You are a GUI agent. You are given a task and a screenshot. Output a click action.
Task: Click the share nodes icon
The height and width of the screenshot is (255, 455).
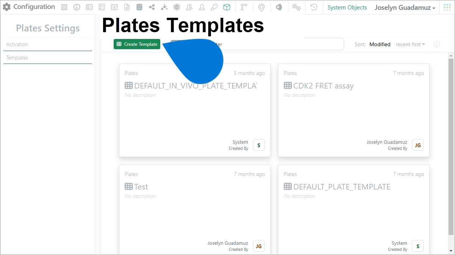[x=152, y=7]
